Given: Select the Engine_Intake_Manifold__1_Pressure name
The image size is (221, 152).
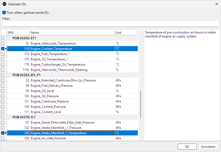Looking at the screenshot, I should pos(56,128).
